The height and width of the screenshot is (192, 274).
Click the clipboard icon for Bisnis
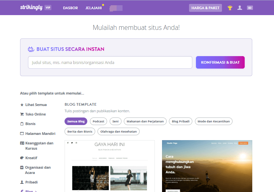coord(22,124)
